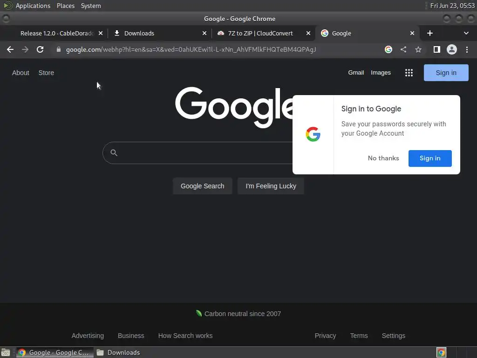Open the Privacy footer link
This screenshot has width=477, height=358.
[325, 336]
